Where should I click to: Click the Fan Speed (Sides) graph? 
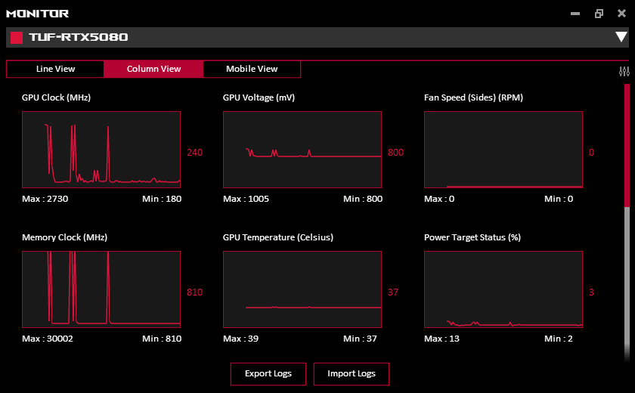click(503, 150)
